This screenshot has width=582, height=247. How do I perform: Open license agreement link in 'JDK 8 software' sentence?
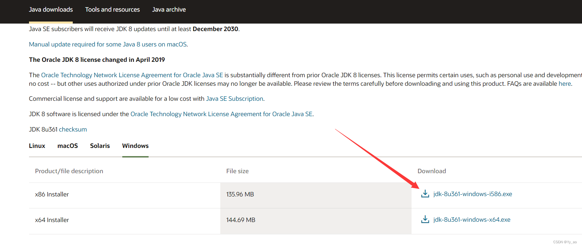[x=221, y=114]
